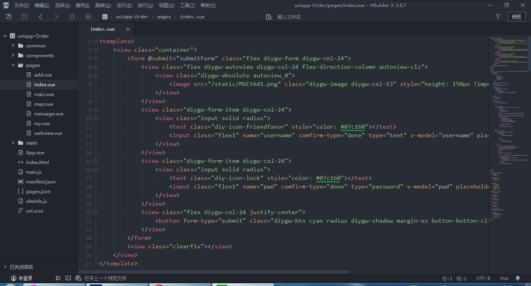
Task: Open the 文件 menu
Action: (21, 5)
